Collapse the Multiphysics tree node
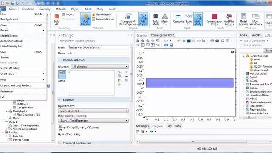Screen dimensions: 272x153 click(7, 111)
